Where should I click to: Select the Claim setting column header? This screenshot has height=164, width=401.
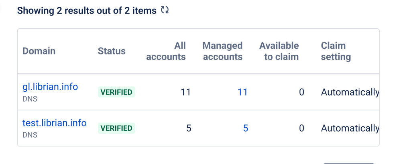336,51
